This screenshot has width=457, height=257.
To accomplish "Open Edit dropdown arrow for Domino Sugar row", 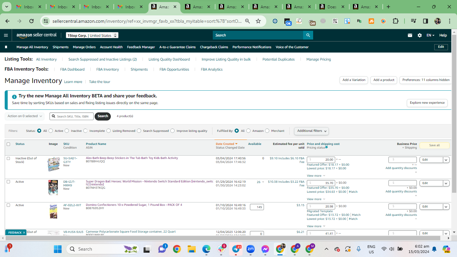I will (446, 207).
